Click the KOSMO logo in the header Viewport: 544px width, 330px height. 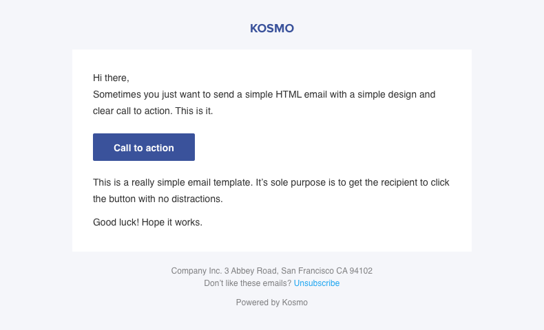click(272, 29)
